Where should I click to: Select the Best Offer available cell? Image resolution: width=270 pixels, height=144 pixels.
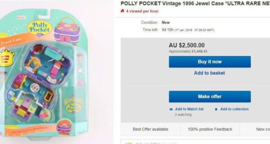pos(150,129)
